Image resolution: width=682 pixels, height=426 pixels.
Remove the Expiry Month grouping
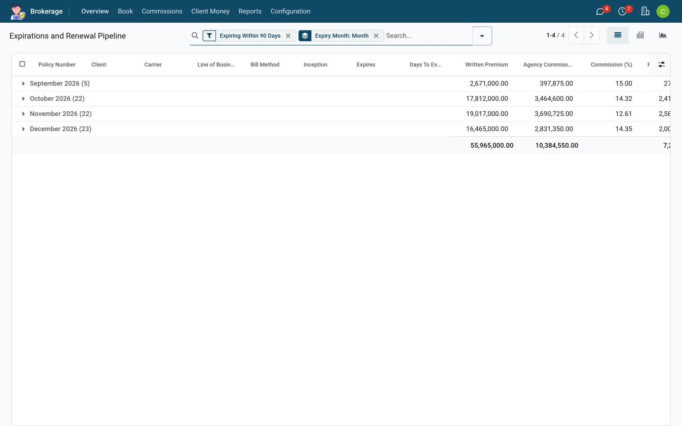pos(376,35)
